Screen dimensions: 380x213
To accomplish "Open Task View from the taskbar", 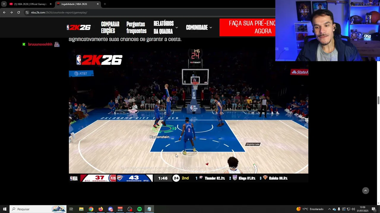I will 71,209.
